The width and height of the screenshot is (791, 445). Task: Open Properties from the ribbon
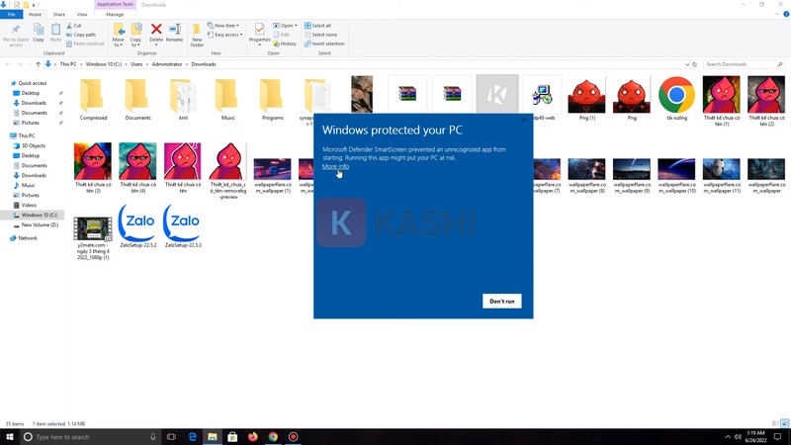point(260,34)
